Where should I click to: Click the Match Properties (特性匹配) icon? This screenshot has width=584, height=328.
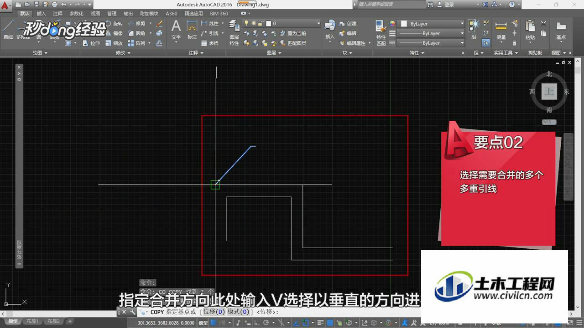pos(381,33)
